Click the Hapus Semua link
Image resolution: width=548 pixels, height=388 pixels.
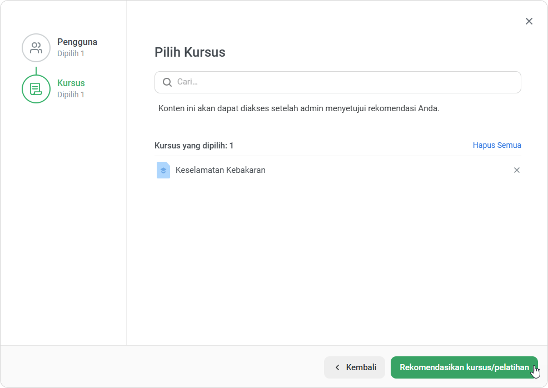tap(497, 145)
